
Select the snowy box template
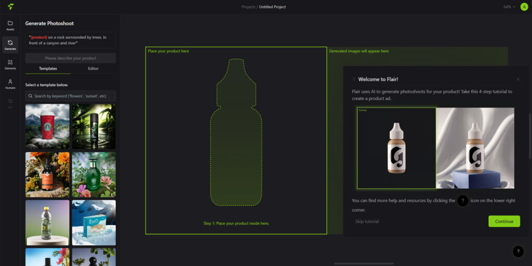[94, 222]
